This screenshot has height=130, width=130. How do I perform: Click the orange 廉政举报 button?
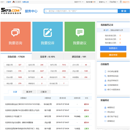[x=113, y=55]
